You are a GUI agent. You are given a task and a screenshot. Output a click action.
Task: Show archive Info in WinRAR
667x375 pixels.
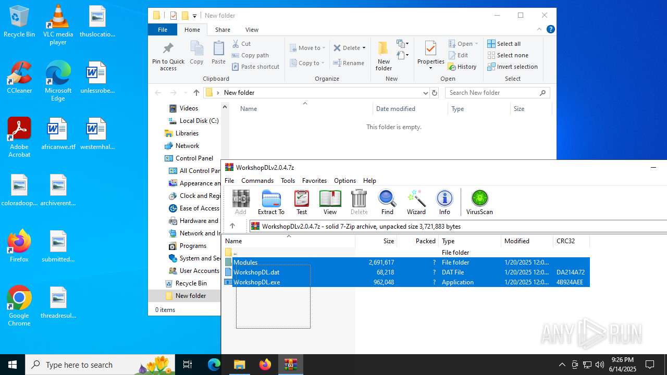pos(444,202)
